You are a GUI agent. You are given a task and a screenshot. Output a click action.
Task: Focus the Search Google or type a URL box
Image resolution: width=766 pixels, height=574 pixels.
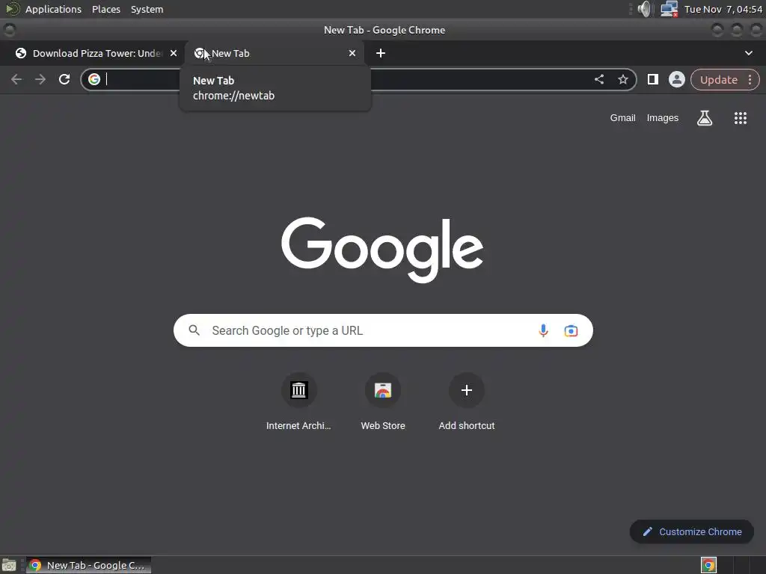(383, 330)
